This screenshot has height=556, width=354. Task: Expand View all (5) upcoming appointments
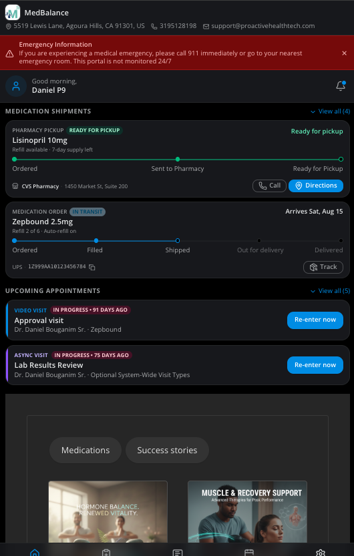pos(330,291)
